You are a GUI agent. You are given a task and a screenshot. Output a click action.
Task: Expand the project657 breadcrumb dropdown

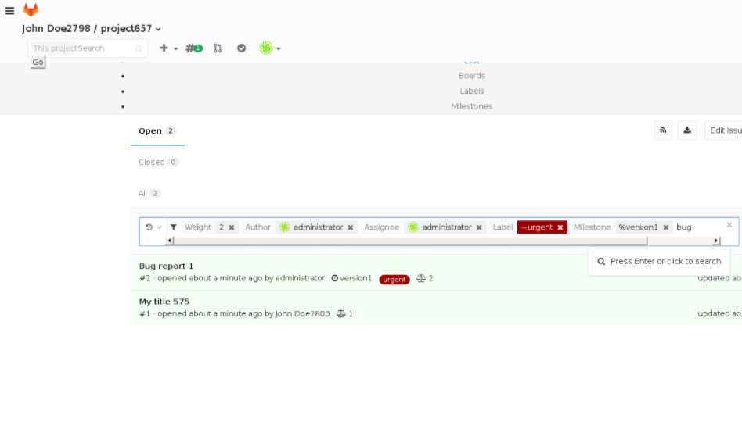pyautogui.click(x=158, y=30)
